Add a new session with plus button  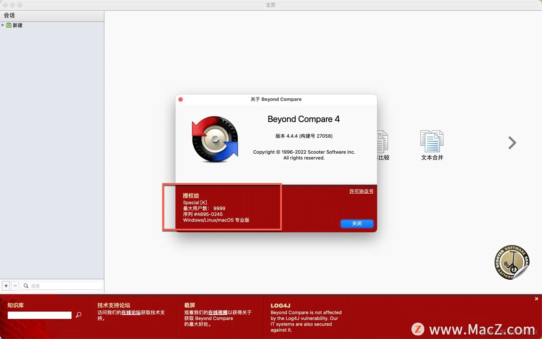coord(6,286)
